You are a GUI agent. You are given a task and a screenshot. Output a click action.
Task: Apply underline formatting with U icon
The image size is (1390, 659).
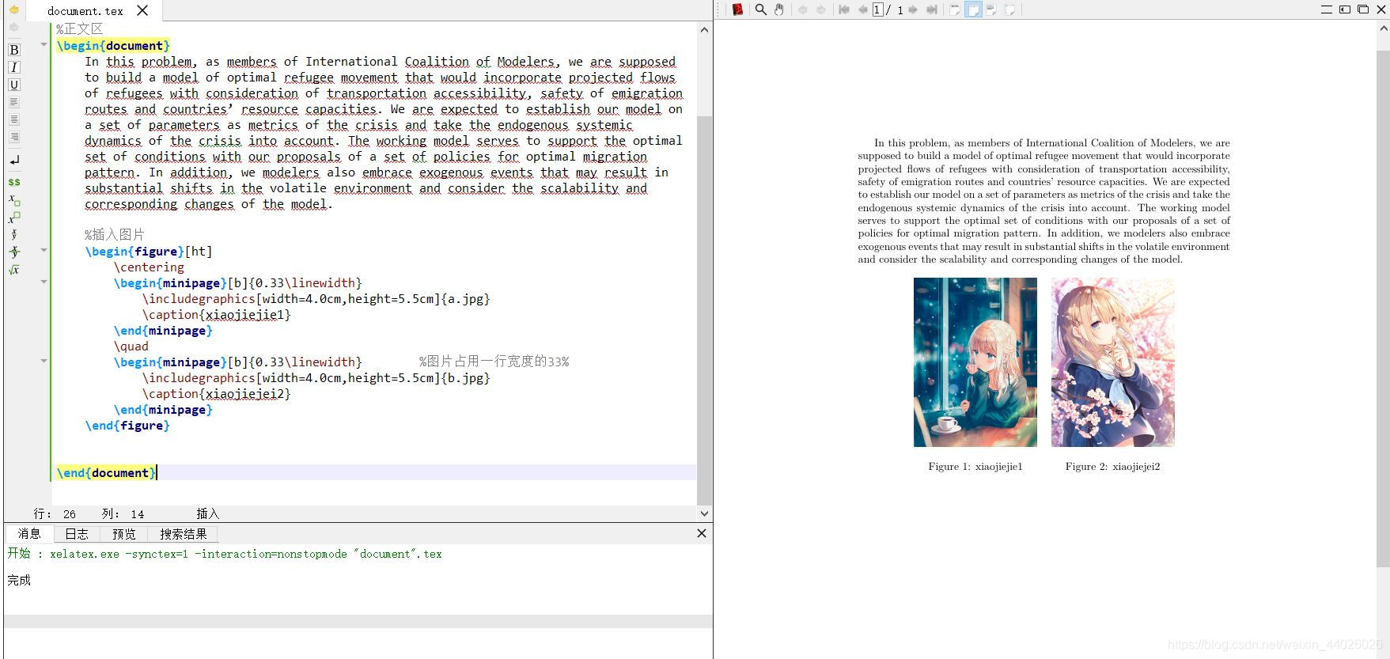(14, 85)
